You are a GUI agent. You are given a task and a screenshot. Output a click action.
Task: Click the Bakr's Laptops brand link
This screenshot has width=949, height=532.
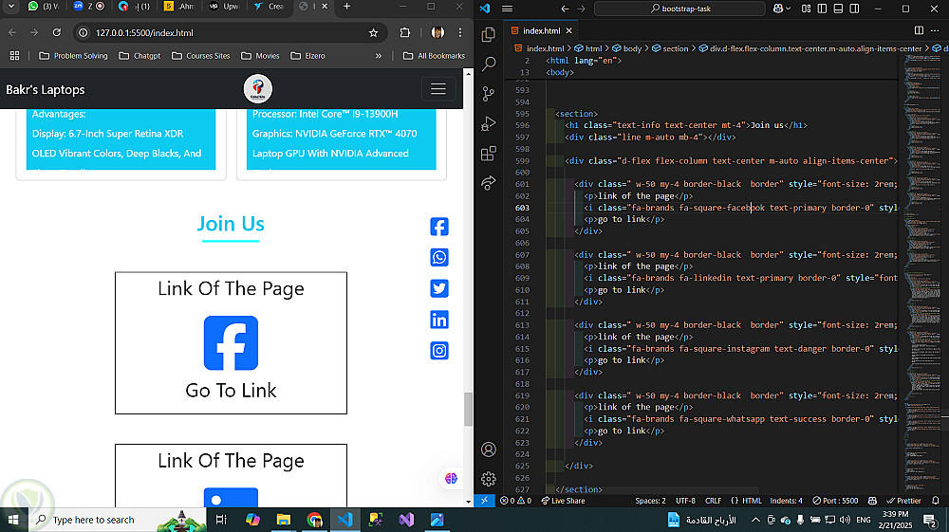coord(46,89)
